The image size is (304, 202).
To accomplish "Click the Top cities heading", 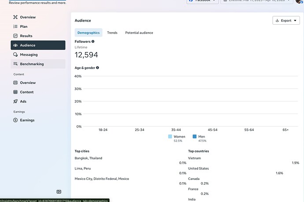I will click(x=82, y=151).
